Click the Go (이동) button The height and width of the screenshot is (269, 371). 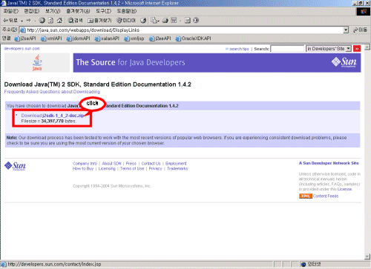(361, 30)
